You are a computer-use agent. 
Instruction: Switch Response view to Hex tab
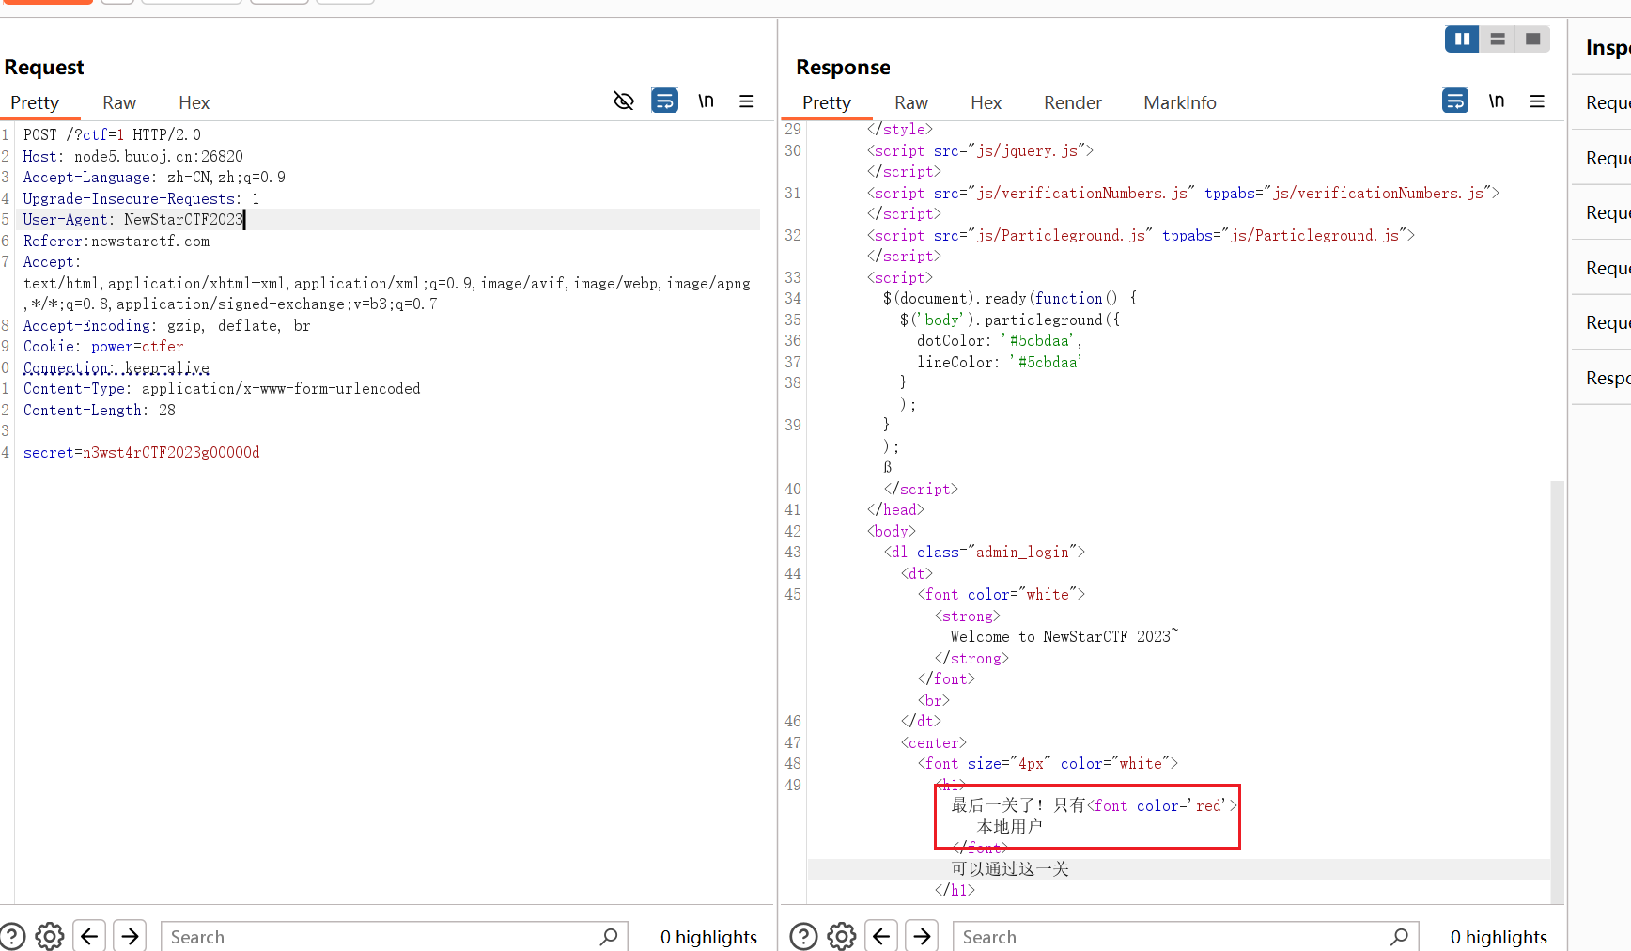(986, 102)
